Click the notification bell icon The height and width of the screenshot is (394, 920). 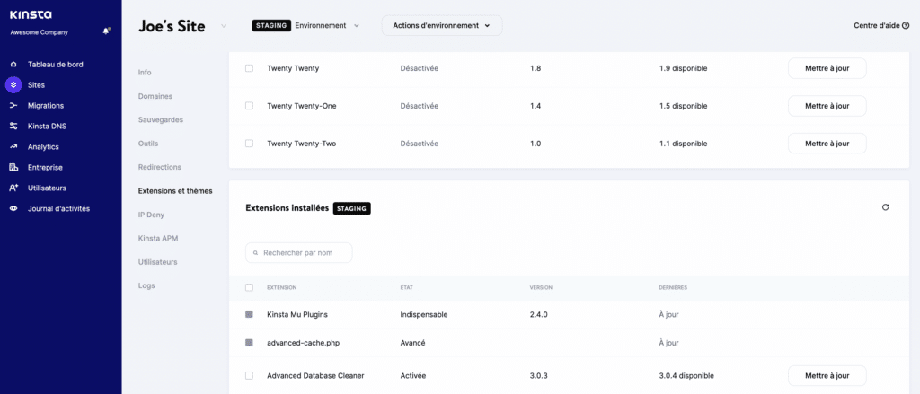(106, 31)
